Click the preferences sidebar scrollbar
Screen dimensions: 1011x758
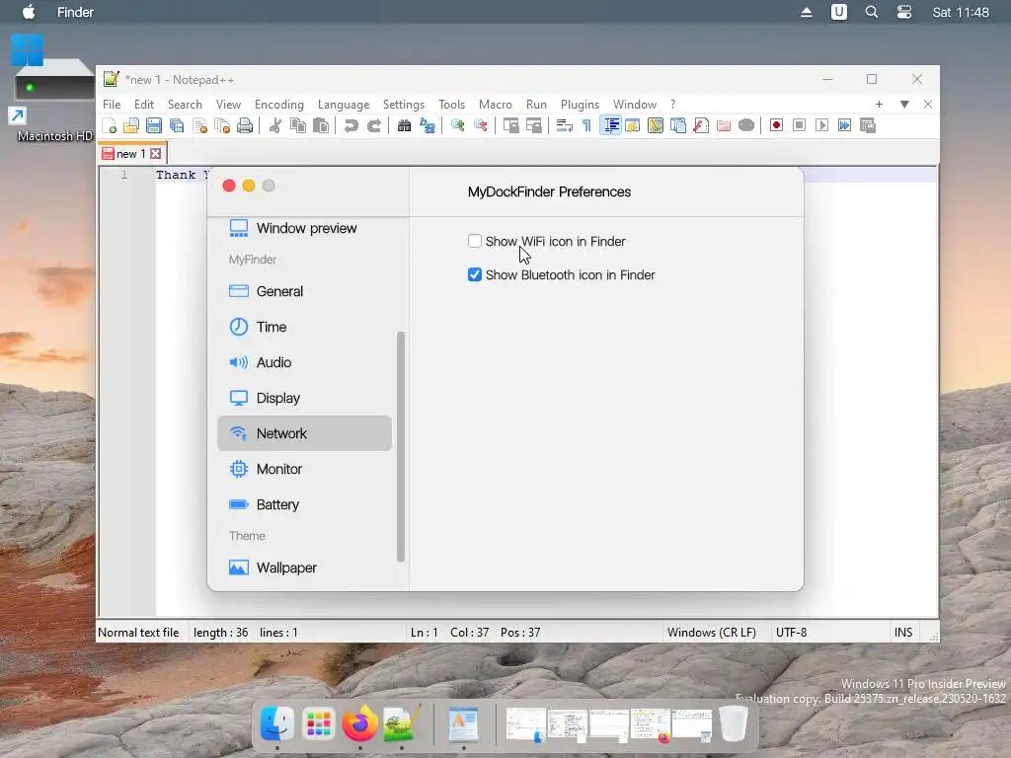click(401, 447)
